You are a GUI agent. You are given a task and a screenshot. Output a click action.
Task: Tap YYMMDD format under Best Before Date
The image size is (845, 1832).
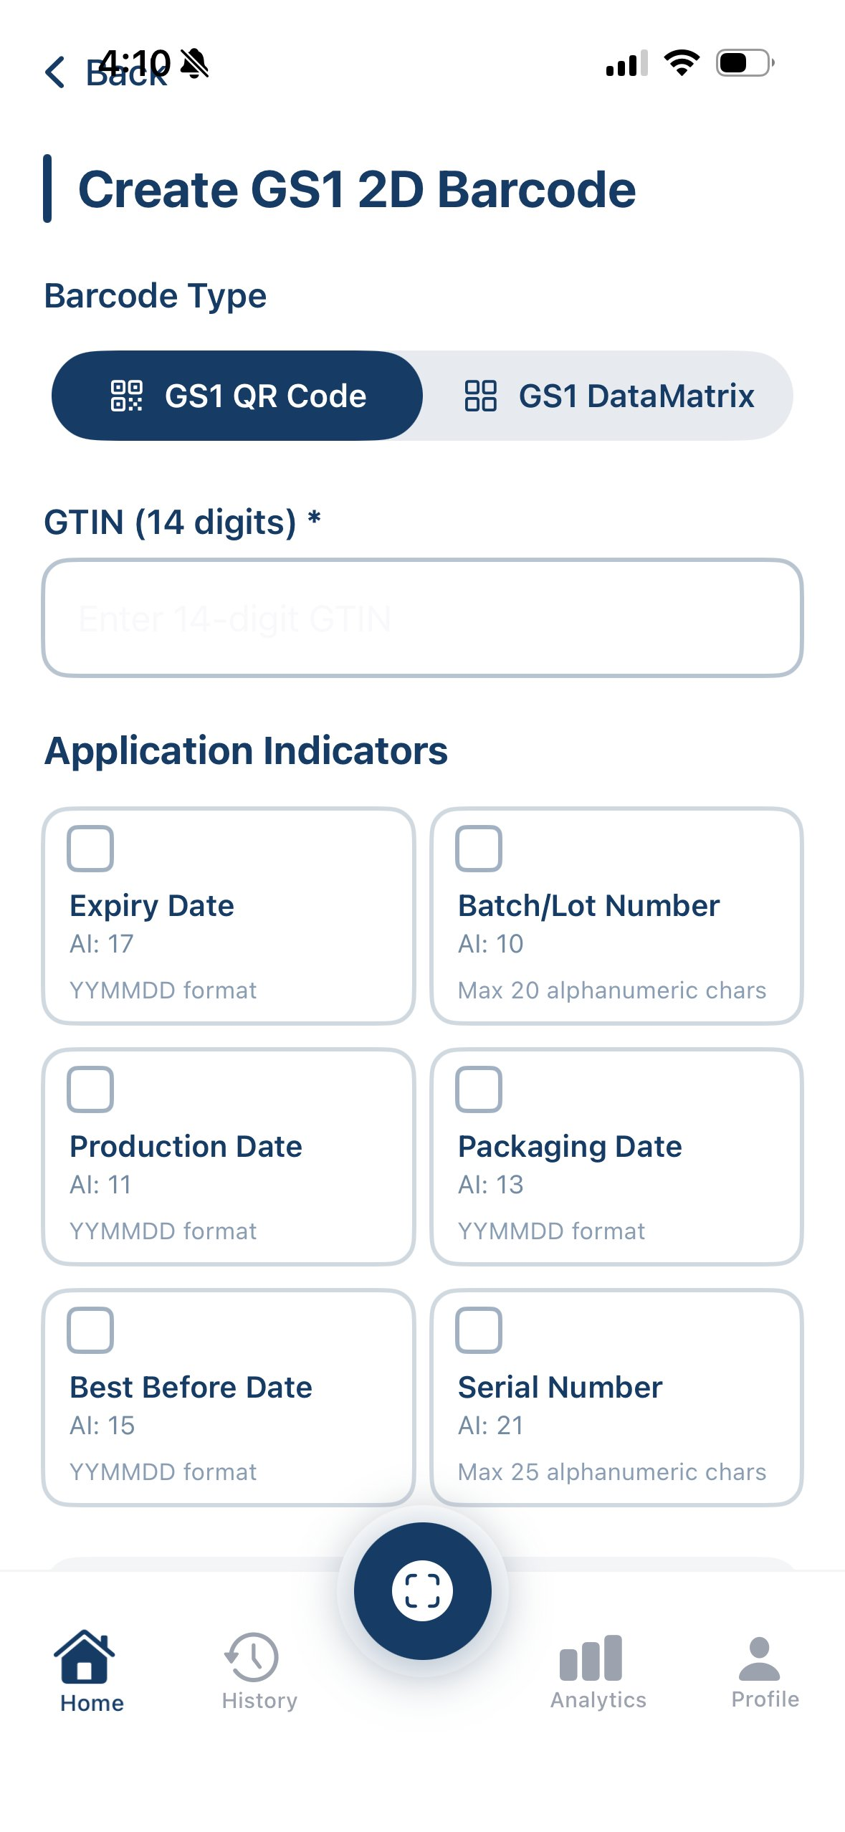tap(163, 1472)
